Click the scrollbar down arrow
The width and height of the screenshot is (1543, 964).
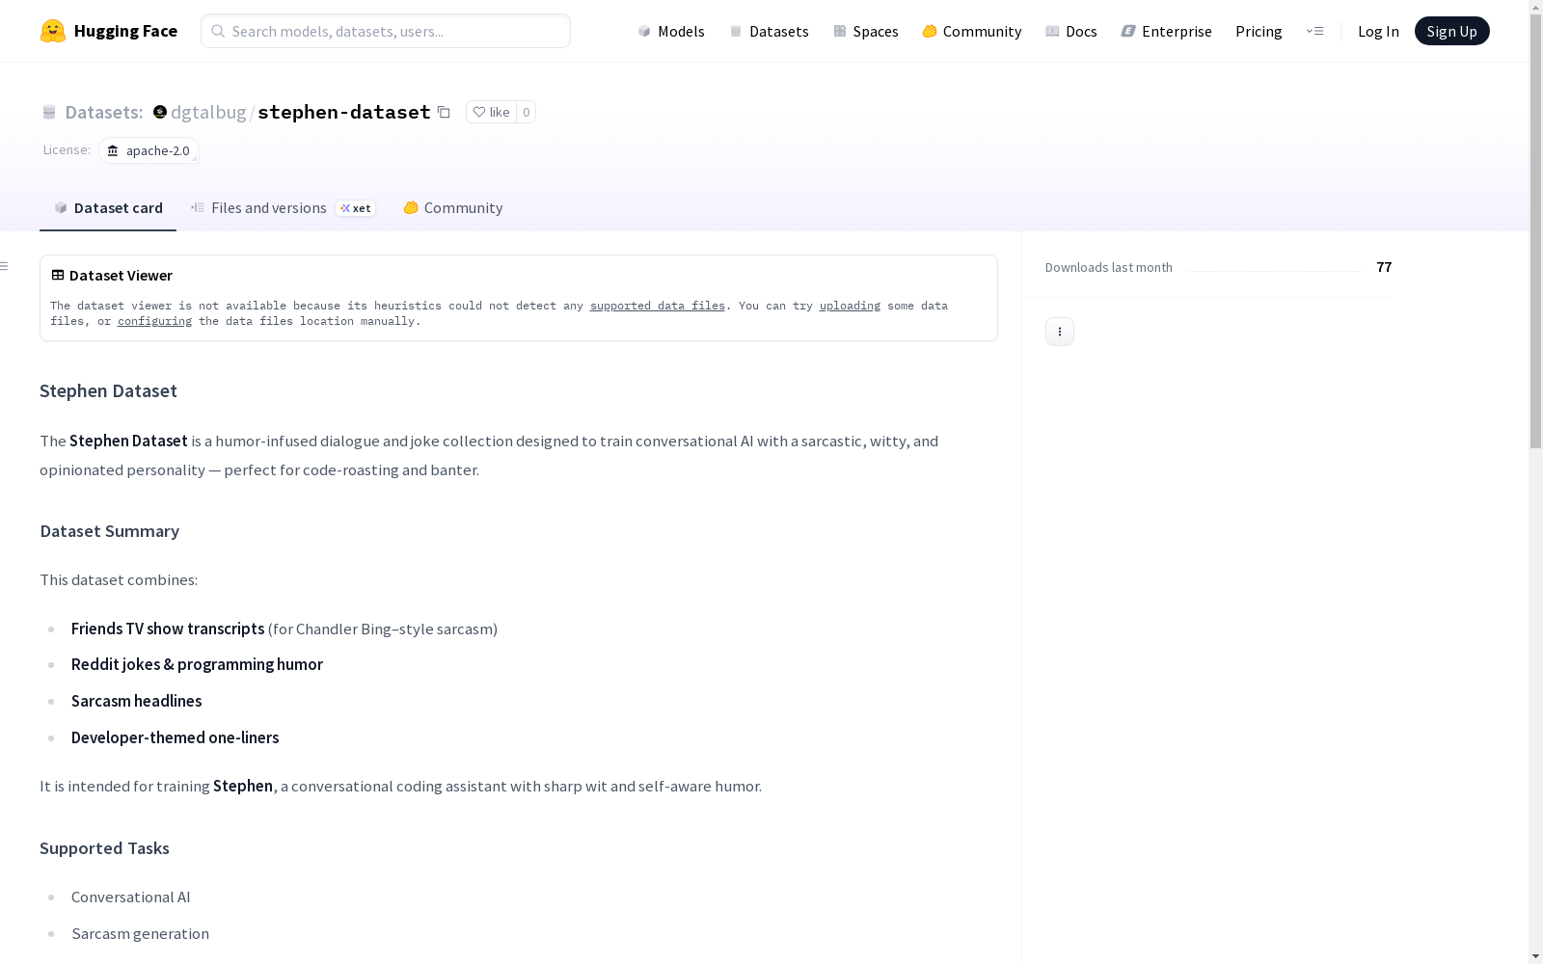click(1535, 956)
